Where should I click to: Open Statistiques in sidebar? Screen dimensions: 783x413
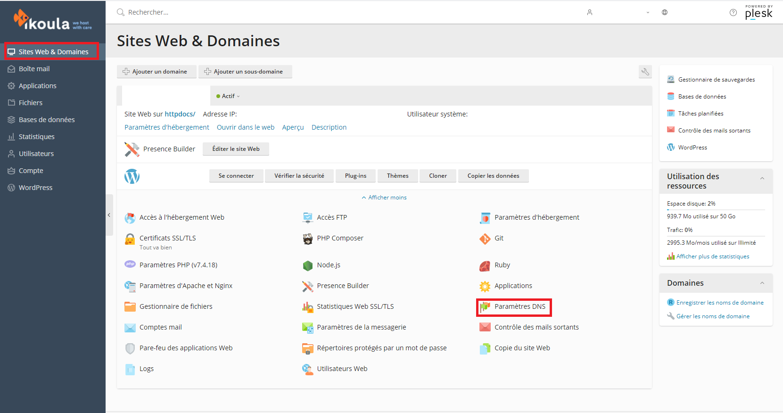click(x=53, y=137)
